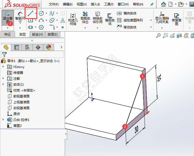Image resolution: width=194 pixels, height=156 pixels.
Task: Expand the 注解 (Annotations) tree node
Action: pyautogui.click(x=3, y=78)
